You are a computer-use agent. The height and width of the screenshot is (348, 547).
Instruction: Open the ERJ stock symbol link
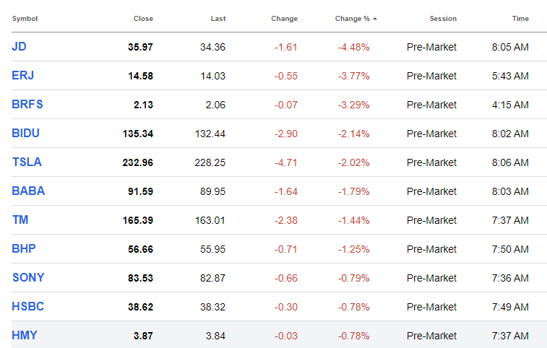tap(22, 75)
